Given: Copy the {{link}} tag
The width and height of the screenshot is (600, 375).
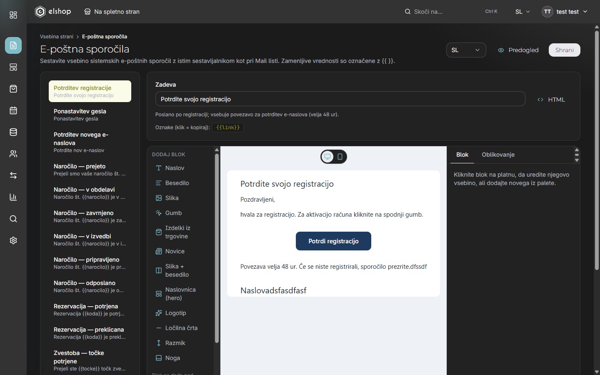Looking at the screenshot, I should (x=228, y=127).
